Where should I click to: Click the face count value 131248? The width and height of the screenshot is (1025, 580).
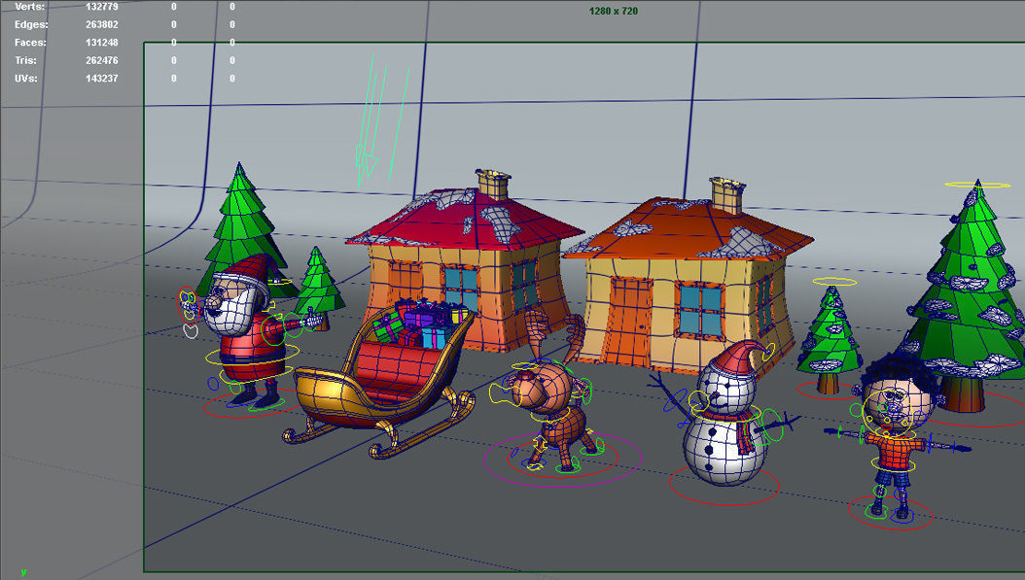102,43
